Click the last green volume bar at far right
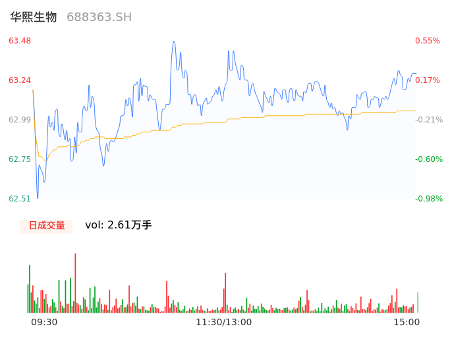452x345 pixels. coord(418,303)
